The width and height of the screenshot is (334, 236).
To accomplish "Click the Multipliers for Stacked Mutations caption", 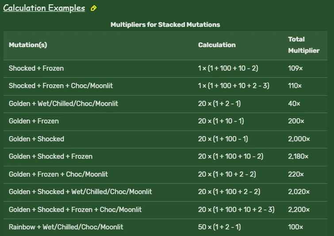I will [165, 25].
